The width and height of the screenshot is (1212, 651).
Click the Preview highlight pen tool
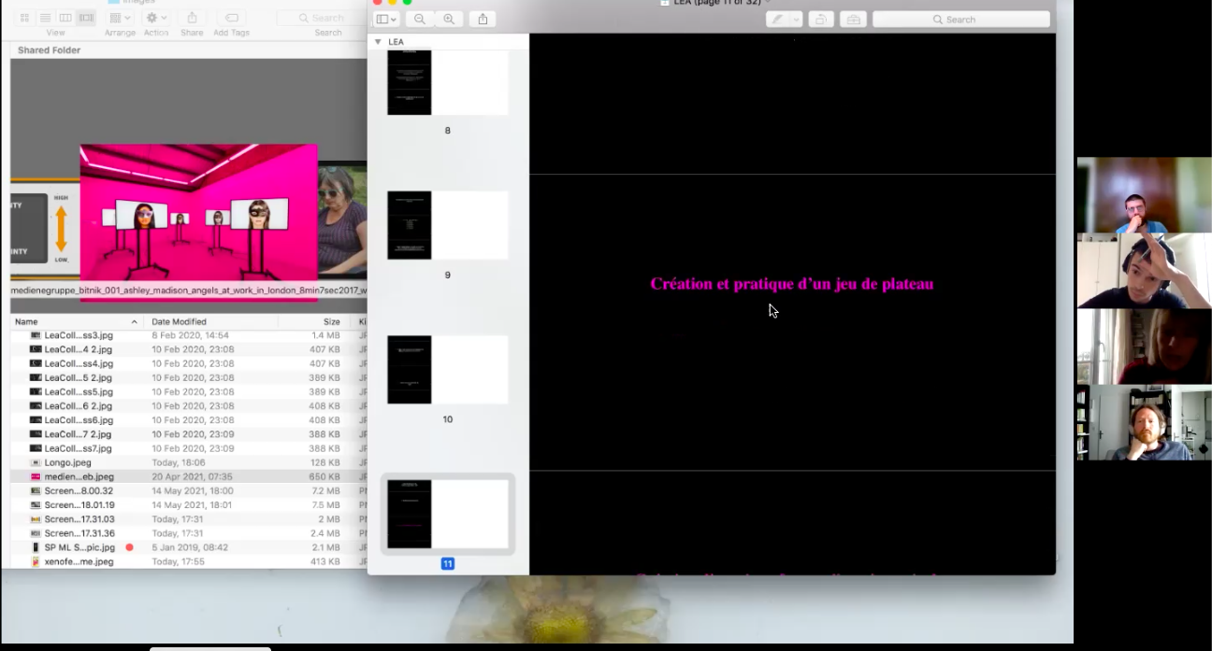coord(777,19)
